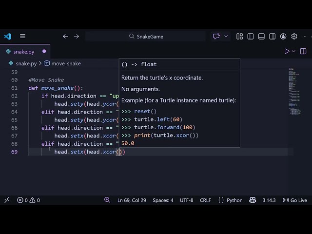The image size is (312, 234).
Task: Click 'Return the turtle's x coordinate.' text
Action: (162, 78)
